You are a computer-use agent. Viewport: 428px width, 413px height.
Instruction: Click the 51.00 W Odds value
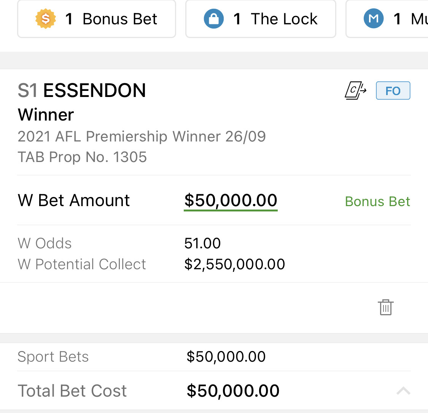coord(202,243)
